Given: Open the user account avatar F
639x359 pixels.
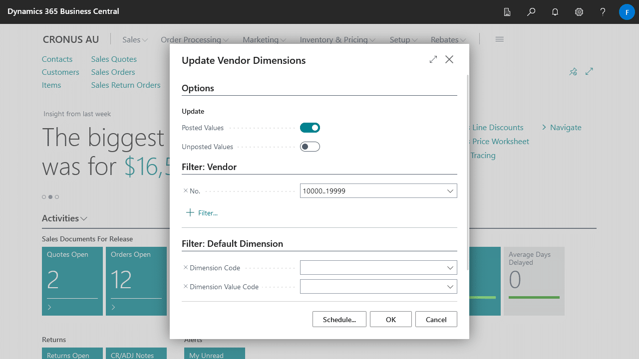Looking at the screenshot, I should [x=627, y=12].
